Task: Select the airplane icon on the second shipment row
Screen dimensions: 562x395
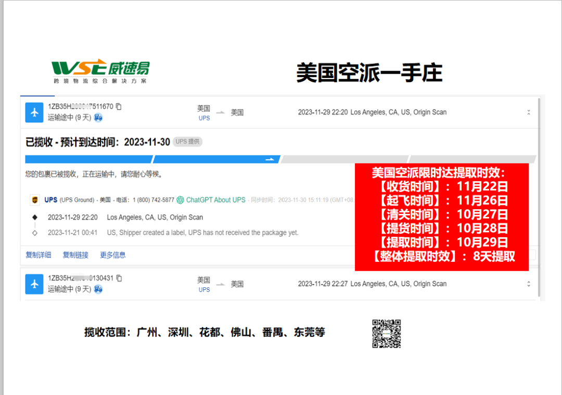Action: [x=34, y=284]
